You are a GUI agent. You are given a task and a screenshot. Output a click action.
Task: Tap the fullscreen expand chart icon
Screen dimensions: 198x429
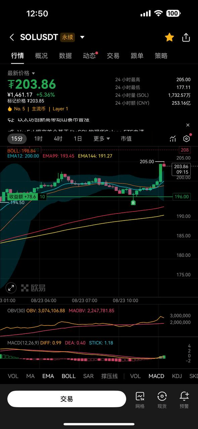(x=11, y=288)
